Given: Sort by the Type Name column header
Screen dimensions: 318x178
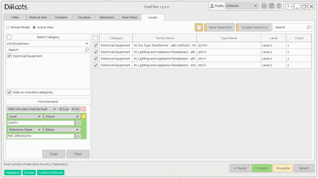Looking at the screenshot, I should (229, 38).
